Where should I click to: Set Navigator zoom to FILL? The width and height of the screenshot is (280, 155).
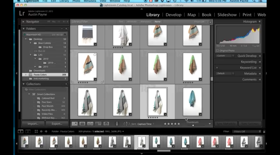[54, 22]
